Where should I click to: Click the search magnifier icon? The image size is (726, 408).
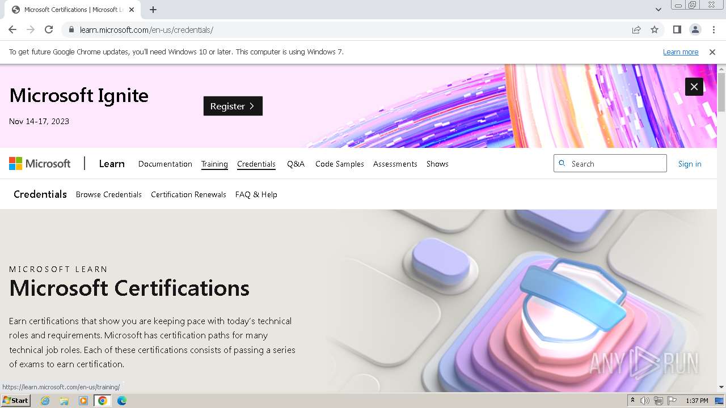coord(562,163)
